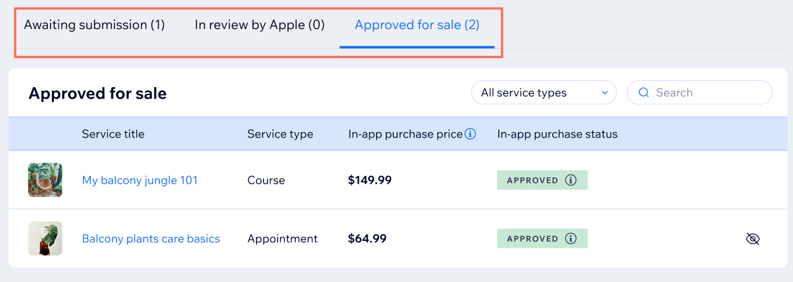Image resolution: width=793 pixels, height=282 pixels.
Task: Click the Approved badge for Appointment row
Action: 542,238
